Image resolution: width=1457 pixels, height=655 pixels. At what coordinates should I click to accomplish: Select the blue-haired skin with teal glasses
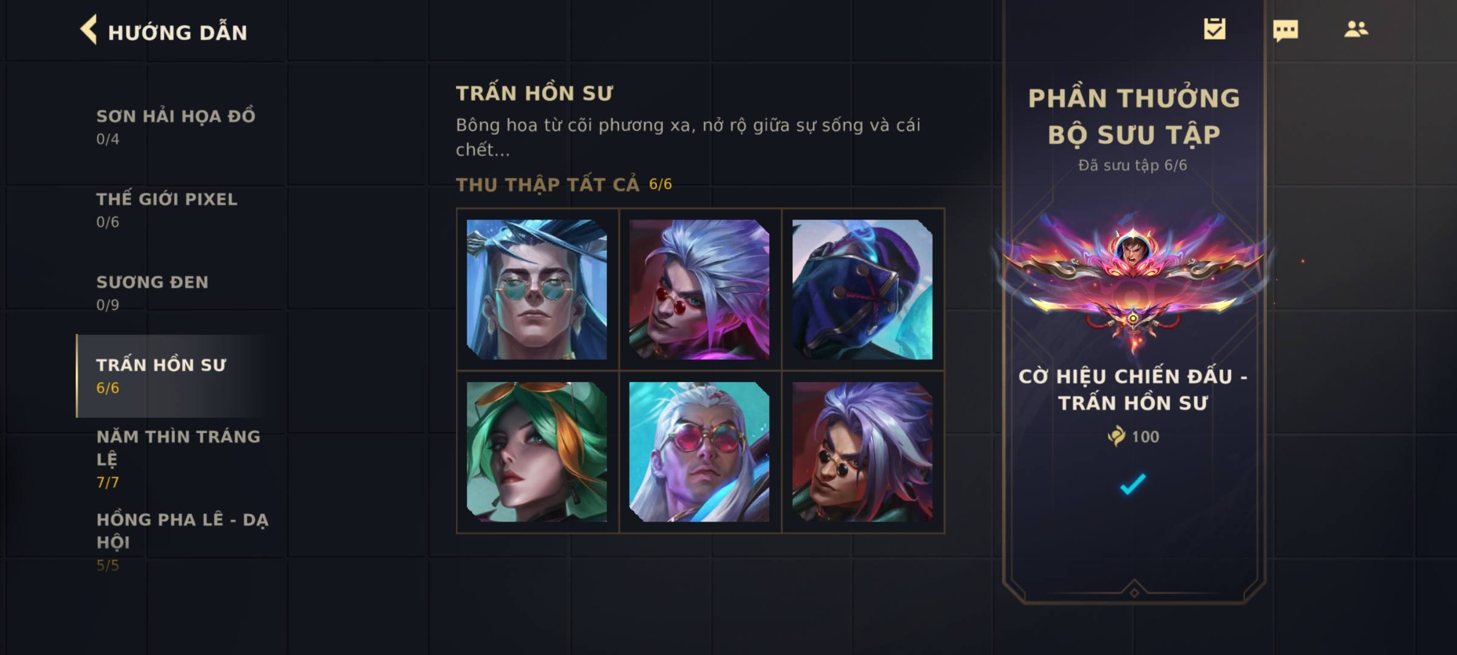(537, 289)
